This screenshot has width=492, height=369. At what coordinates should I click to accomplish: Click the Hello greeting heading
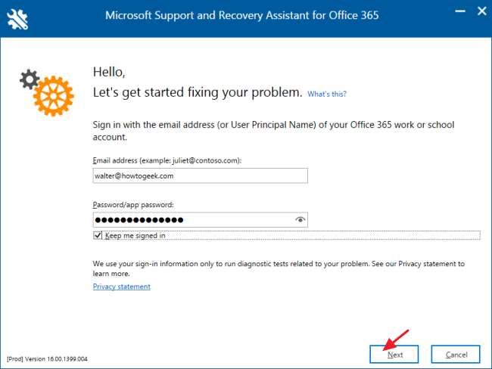(108, 72)
